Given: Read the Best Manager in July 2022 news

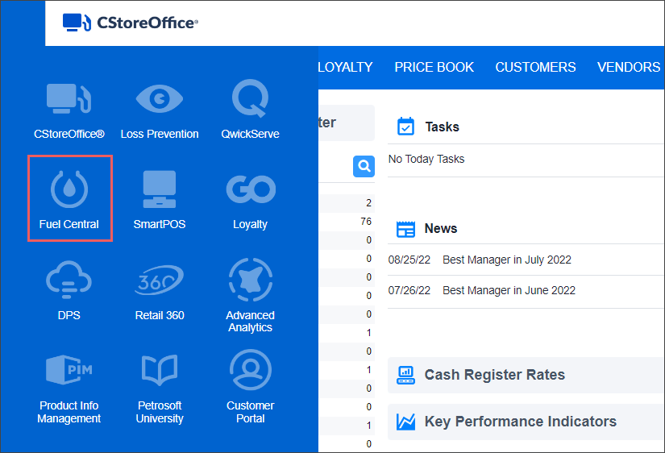Looking at the screenshot, I should pos(506,260).
